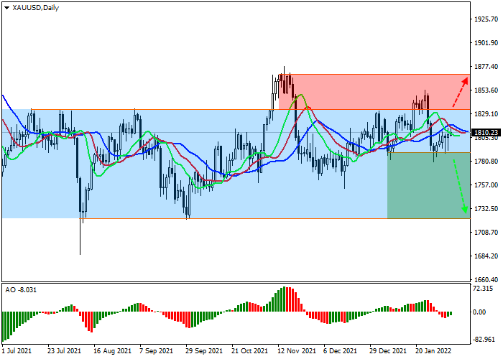This screenshot has height=359, width=503.
Task: Click the dropdown triangle beside XAUUSD,Daily
Action: pos(6,8)
